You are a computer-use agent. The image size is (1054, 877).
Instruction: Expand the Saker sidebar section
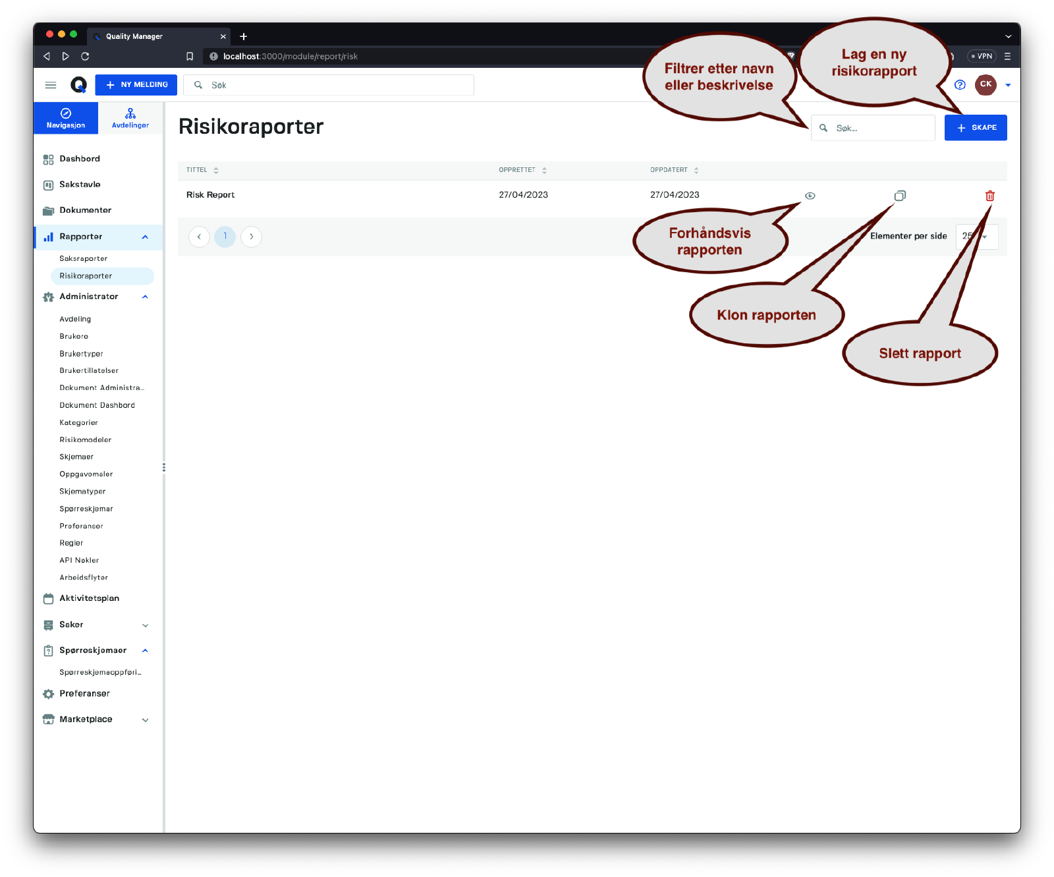[145, 625]
